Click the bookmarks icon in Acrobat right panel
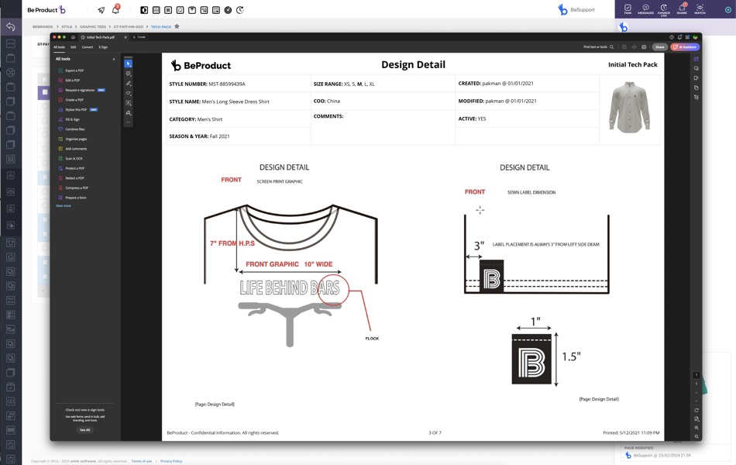Viewport: 736px width, 465px height. (696, 78)
